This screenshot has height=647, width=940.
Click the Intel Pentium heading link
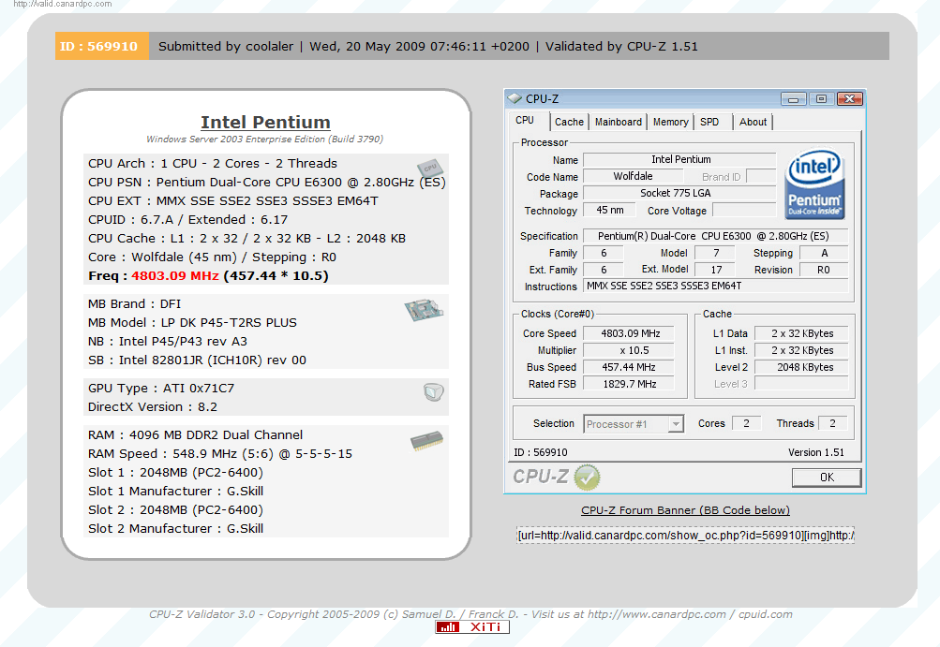265,123
